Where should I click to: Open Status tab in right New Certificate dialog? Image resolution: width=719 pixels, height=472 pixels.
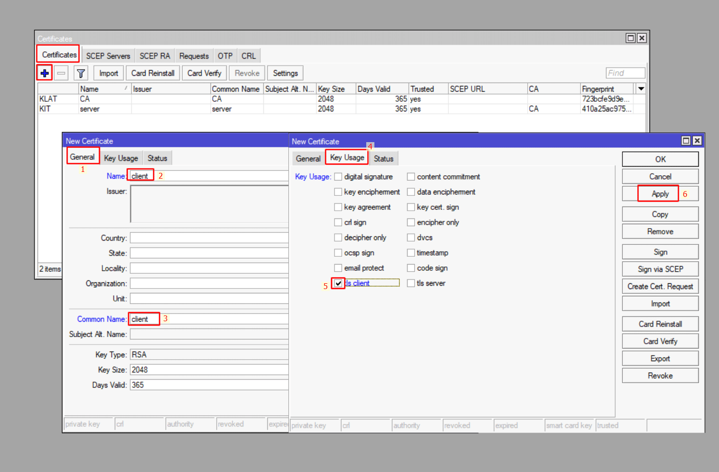(x=384, y=158)
